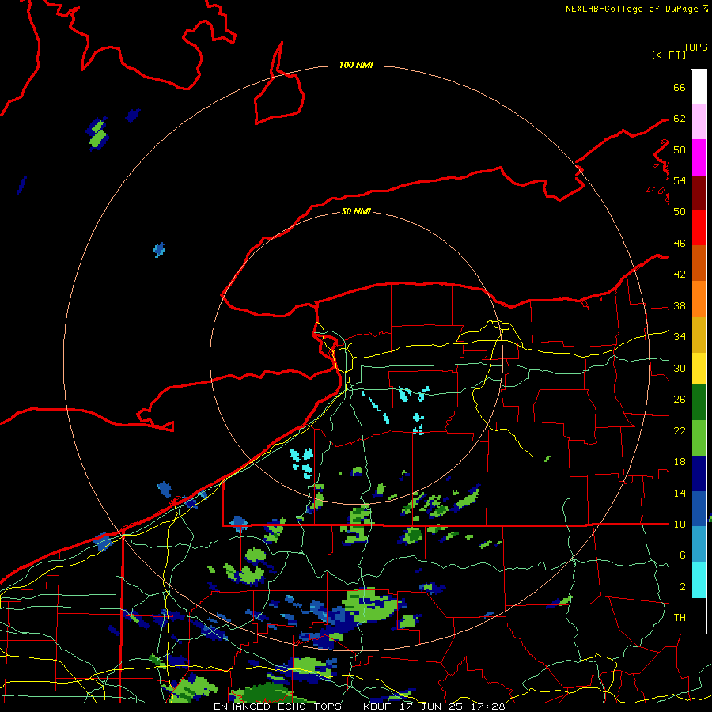The image size is (712, 712).
Task: Select the cyan legend swatch
Action: coord(699,580)
